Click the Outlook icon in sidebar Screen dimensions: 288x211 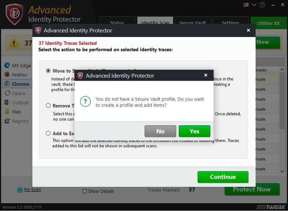click(x=7, y=102)
